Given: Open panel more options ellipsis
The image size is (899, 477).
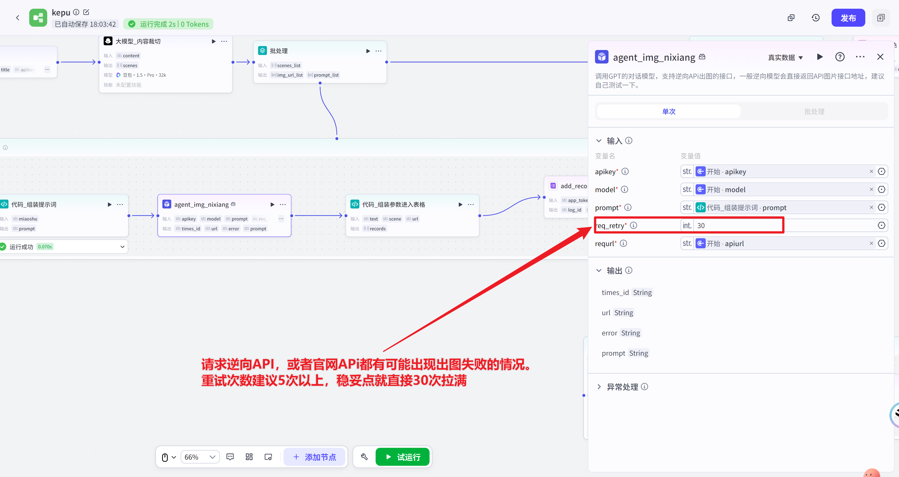Looking at the screenshot, I should tap(860, 57).
